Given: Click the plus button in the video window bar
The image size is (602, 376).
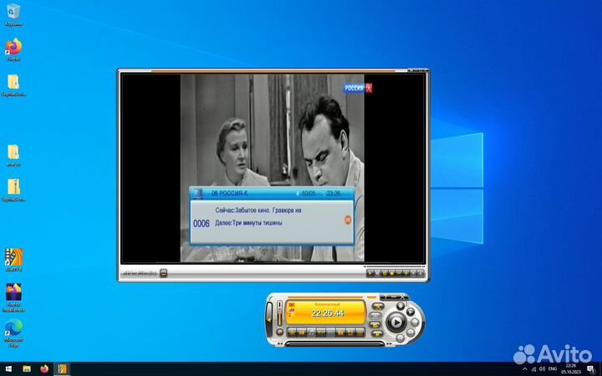Looking at the screenshot, I should pyautogui.click(x=406, y=273).
